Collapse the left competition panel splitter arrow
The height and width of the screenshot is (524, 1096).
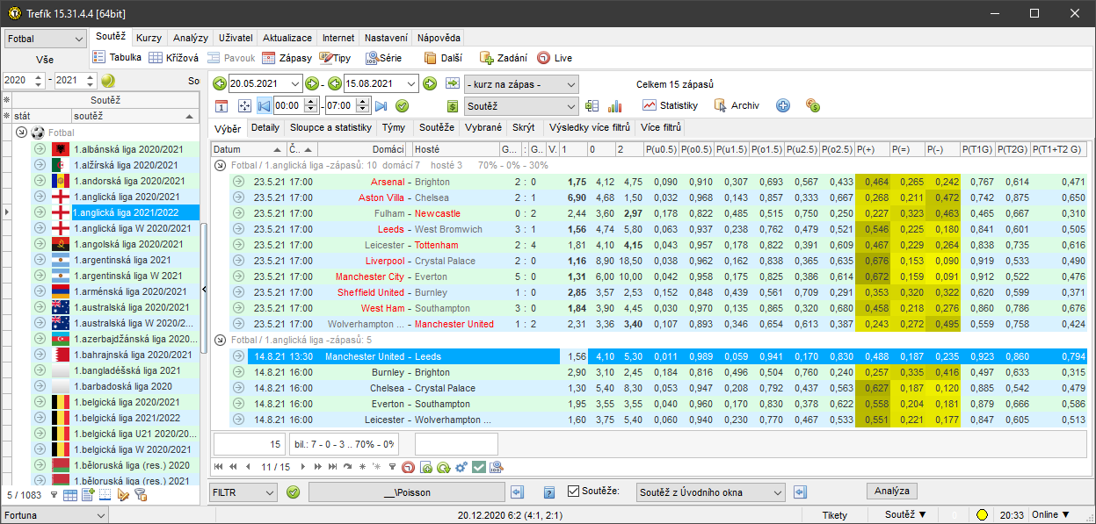204,289
